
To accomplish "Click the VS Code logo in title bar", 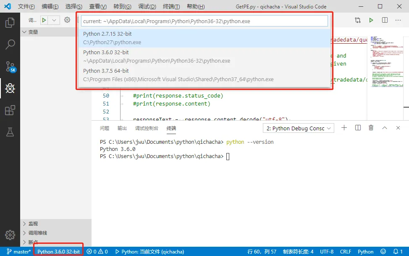I will coord(8,6).
